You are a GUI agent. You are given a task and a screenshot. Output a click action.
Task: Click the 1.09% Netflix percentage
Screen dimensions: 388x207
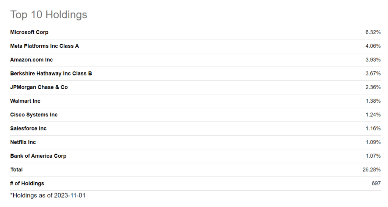coord(373,142)
